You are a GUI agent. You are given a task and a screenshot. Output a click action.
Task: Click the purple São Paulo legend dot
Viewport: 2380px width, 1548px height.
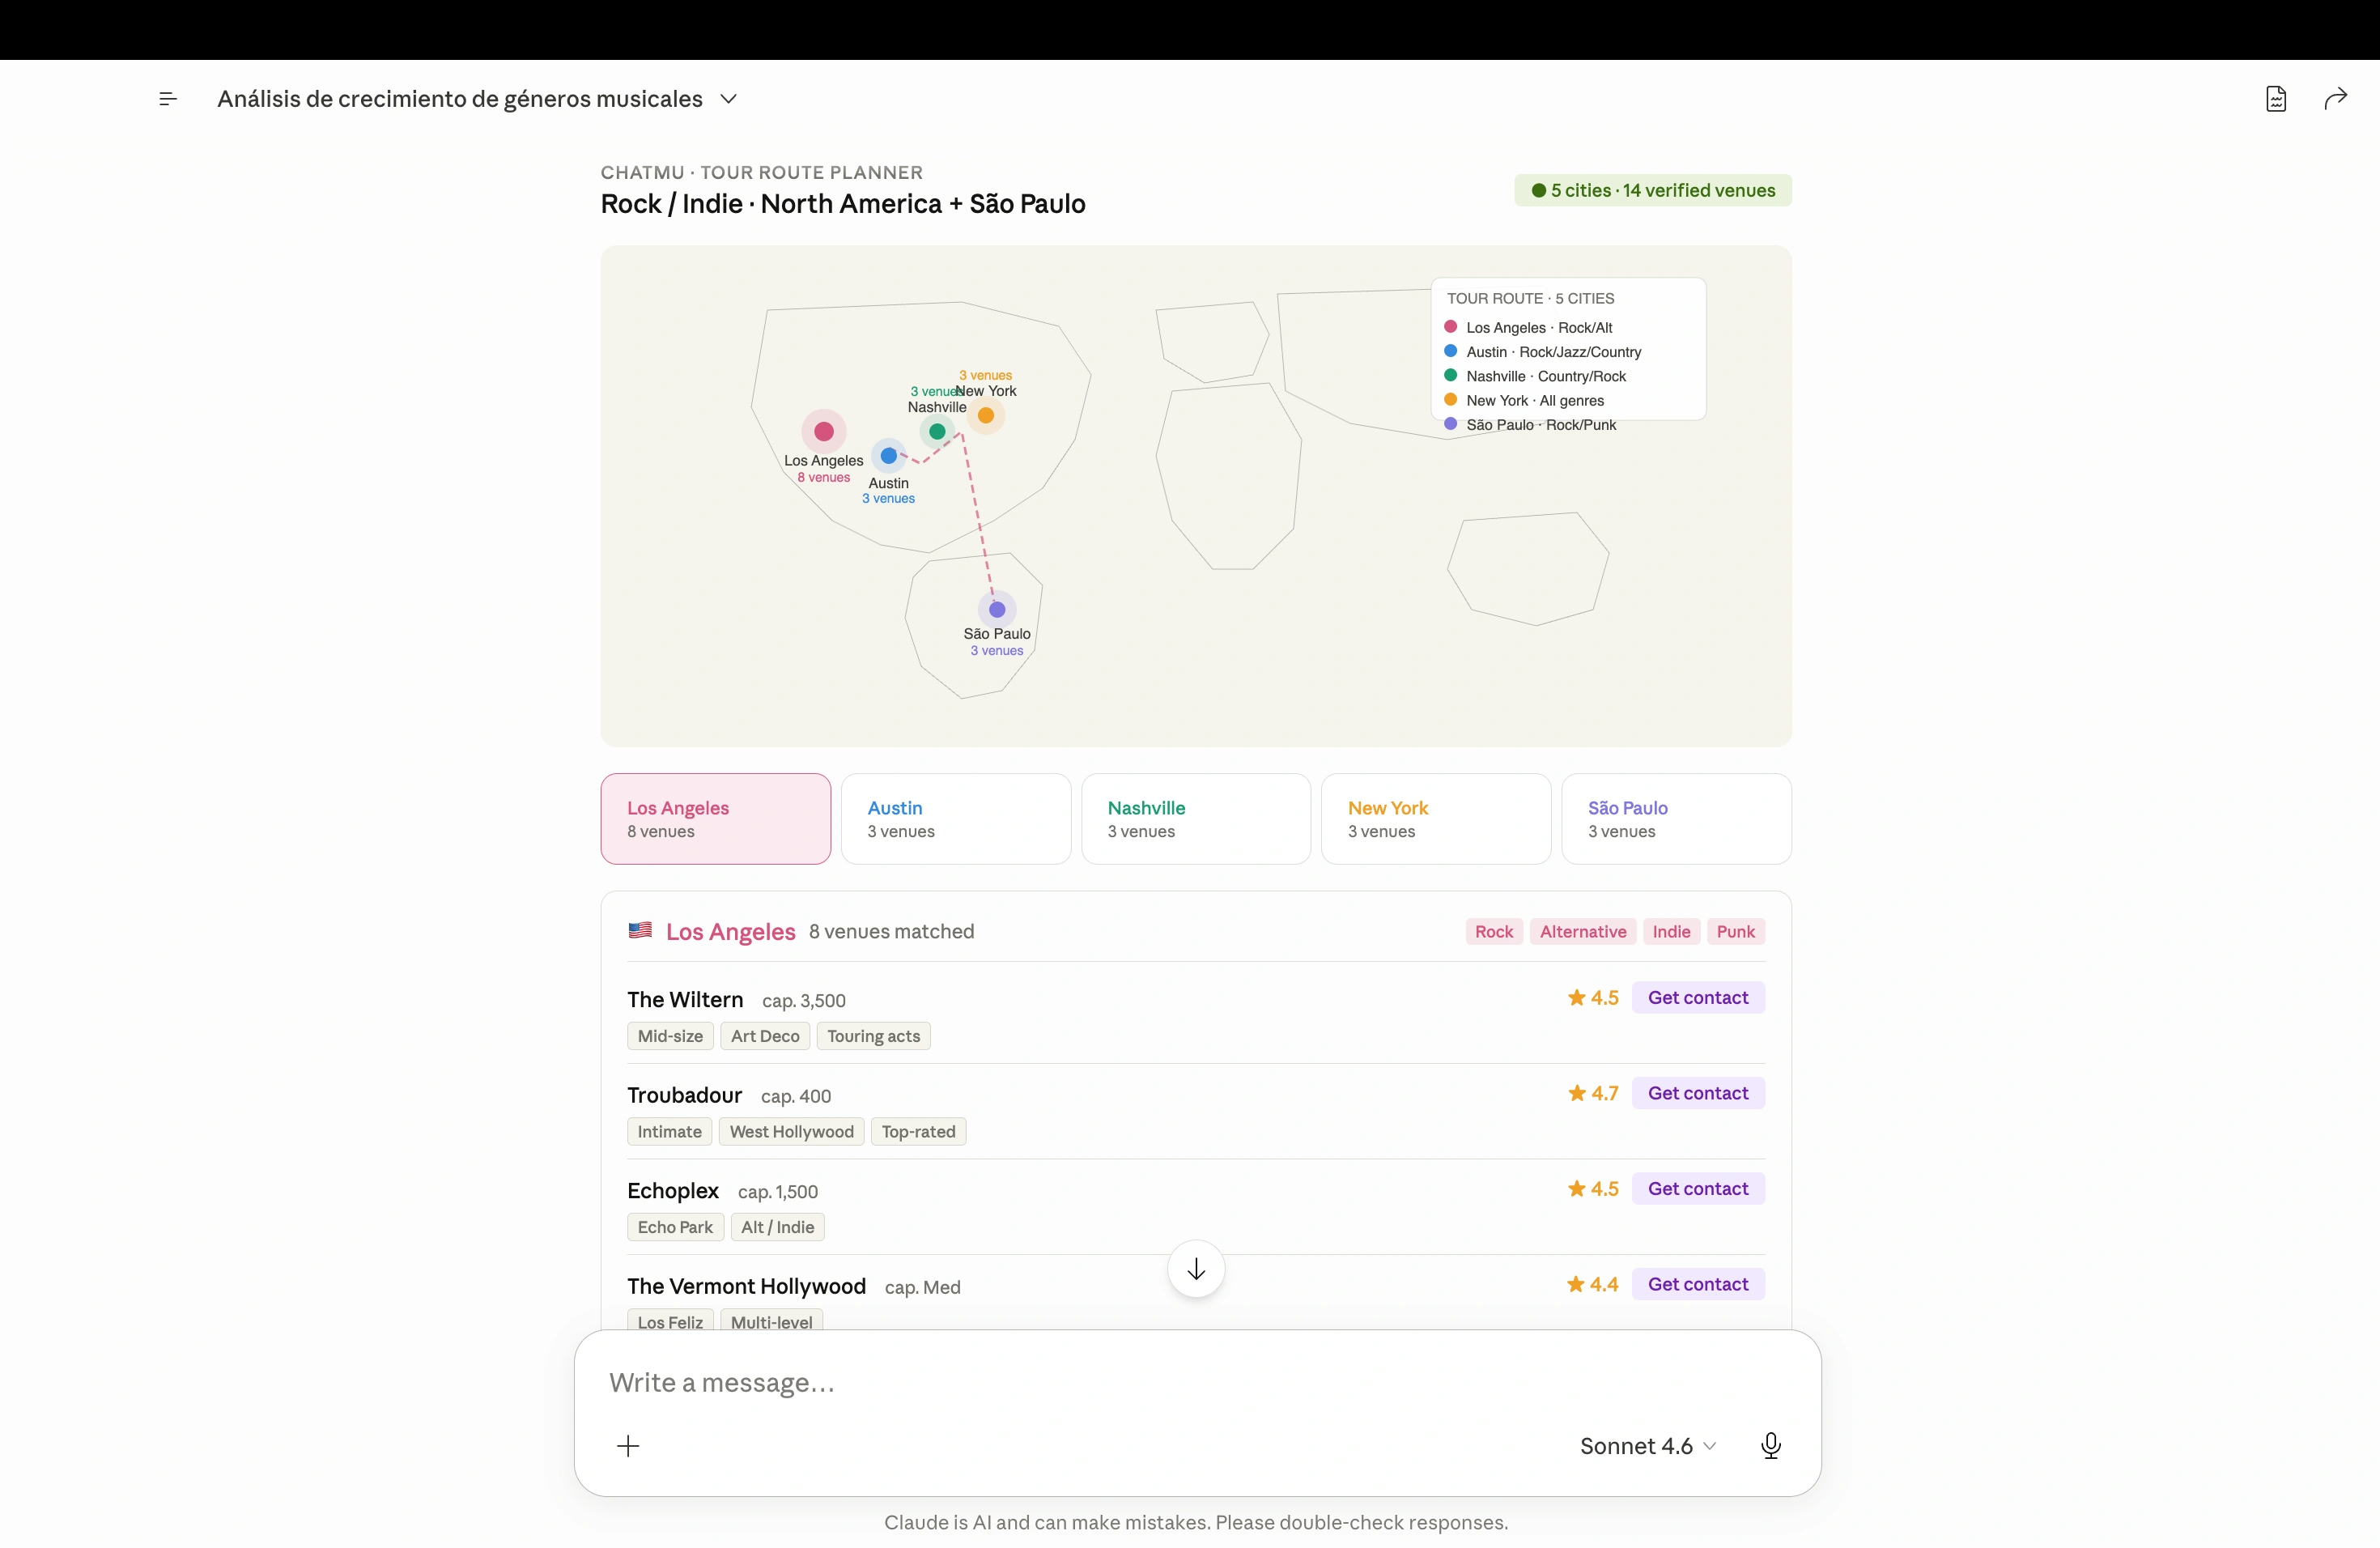coord(1451,424)
